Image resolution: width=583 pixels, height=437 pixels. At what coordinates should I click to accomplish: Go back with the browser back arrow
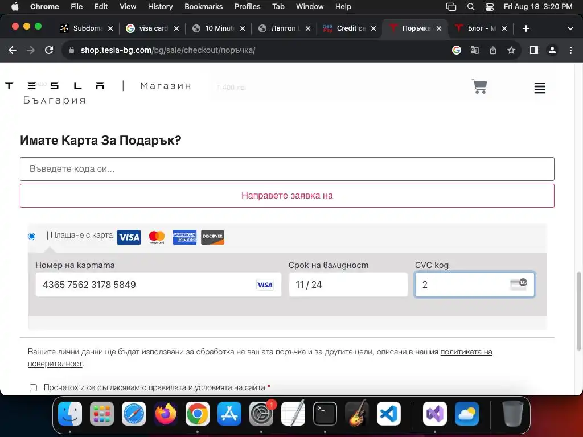[x=13, y=50]
